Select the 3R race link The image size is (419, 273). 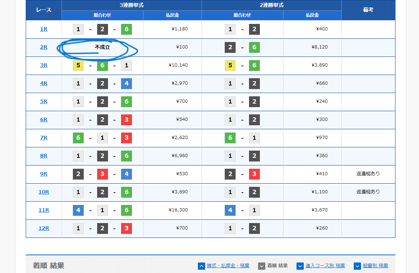pyautogui.click(x=43, y=65)
